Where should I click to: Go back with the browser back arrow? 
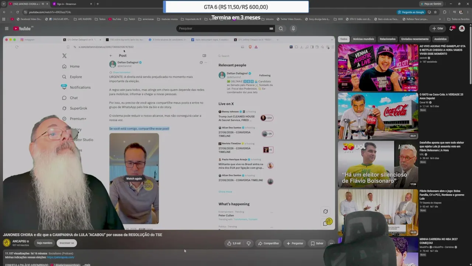pos(4,12)
